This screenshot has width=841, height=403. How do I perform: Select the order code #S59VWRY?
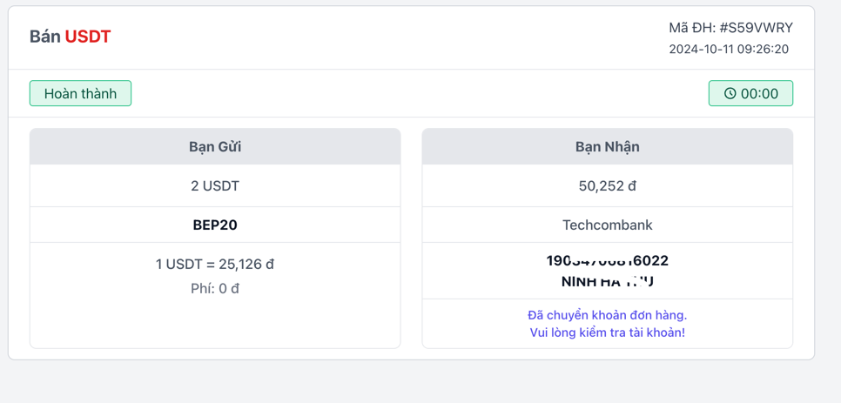point(756,28)
